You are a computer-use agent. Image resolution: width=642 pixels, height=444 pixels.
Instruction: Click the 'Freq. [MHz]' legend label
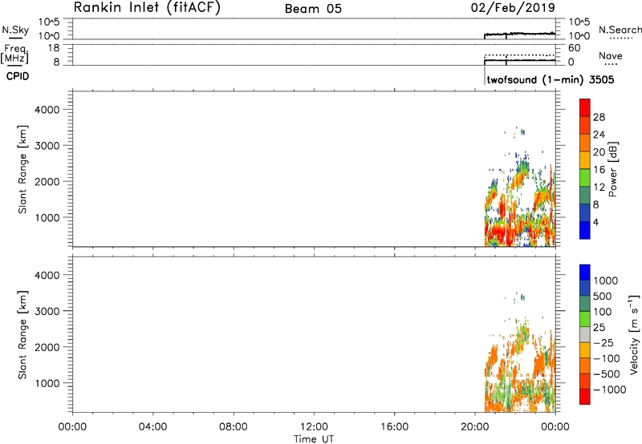(14, 54)
